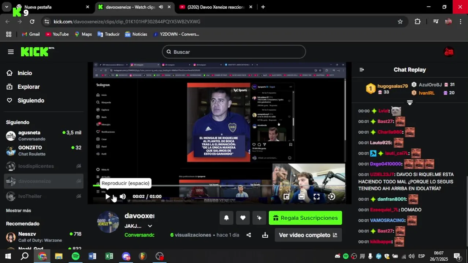This screenshot has height=263, width=468.
Task: Click Mostrar más in sidebar
Action: coord(18,210)
